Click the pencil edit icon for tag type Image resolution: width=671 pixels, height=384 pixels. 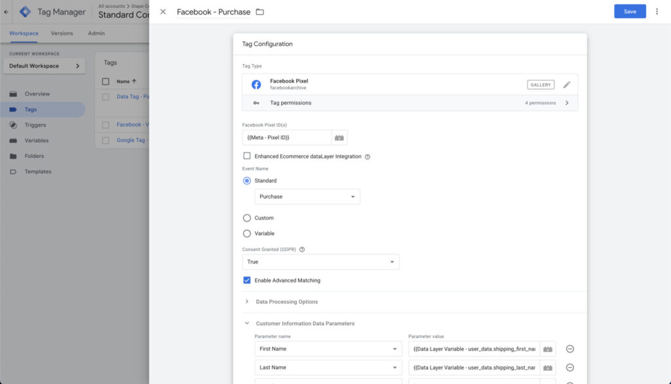tap(567, 85)
